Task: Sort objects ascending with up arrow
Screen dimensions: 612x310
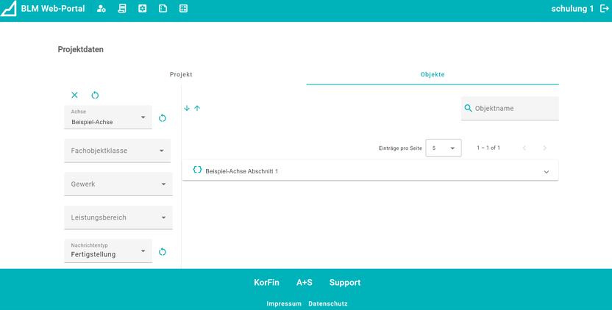Action: (197, 109)
